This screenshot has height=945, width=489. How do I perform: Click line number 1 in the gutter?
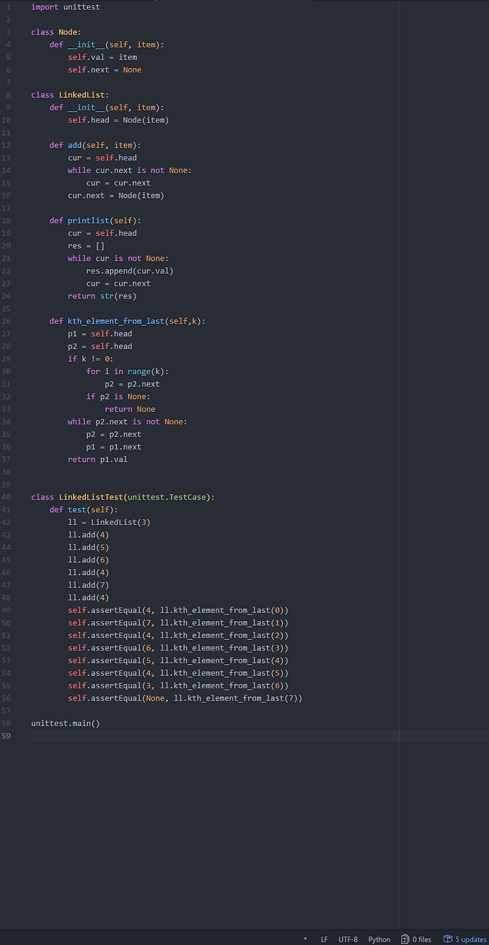8,7
